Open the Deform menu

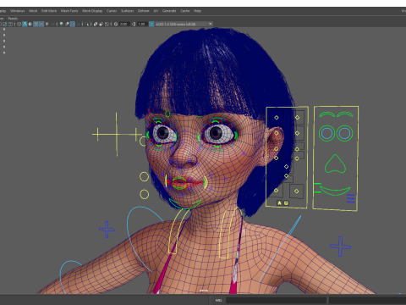(x=143, y=11)
